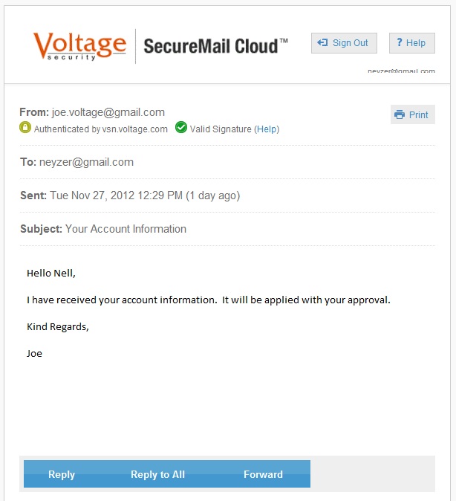456x501 pixels.
Task: Click the green Valid Signature checkmark icon
Action: [x=181, y=127]
